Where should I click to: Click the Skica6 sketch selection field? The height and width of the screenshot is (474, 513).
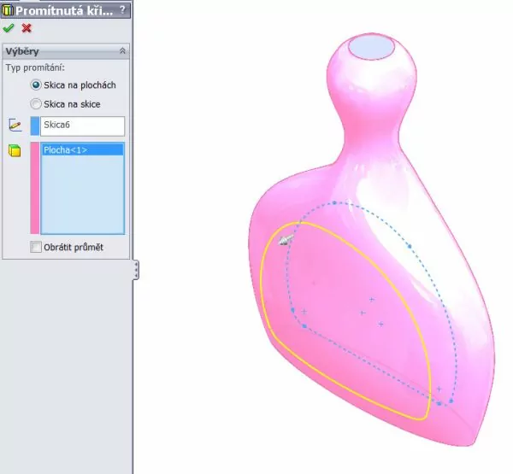[82, 126]
